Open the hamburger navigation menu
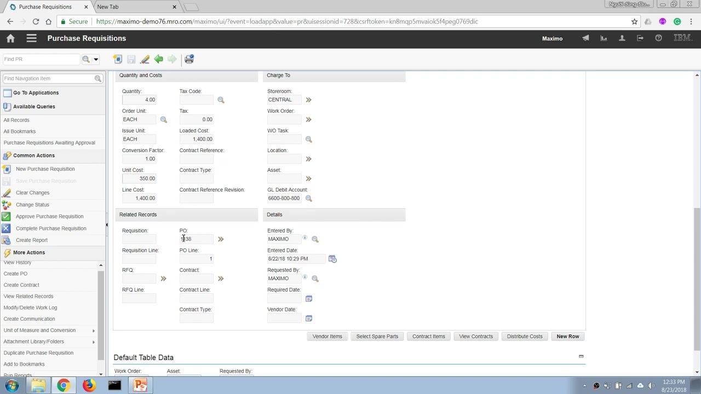The height and width of the screenshot is (394, 701). pyautogui.click(x=31, y=38)
